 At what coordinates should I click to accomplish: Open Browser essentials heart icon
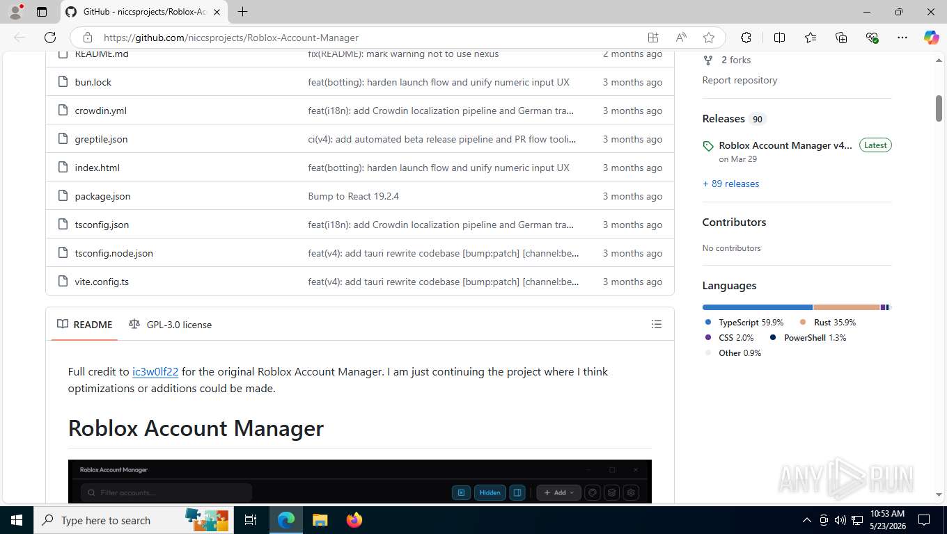click(x=872, y=38)
